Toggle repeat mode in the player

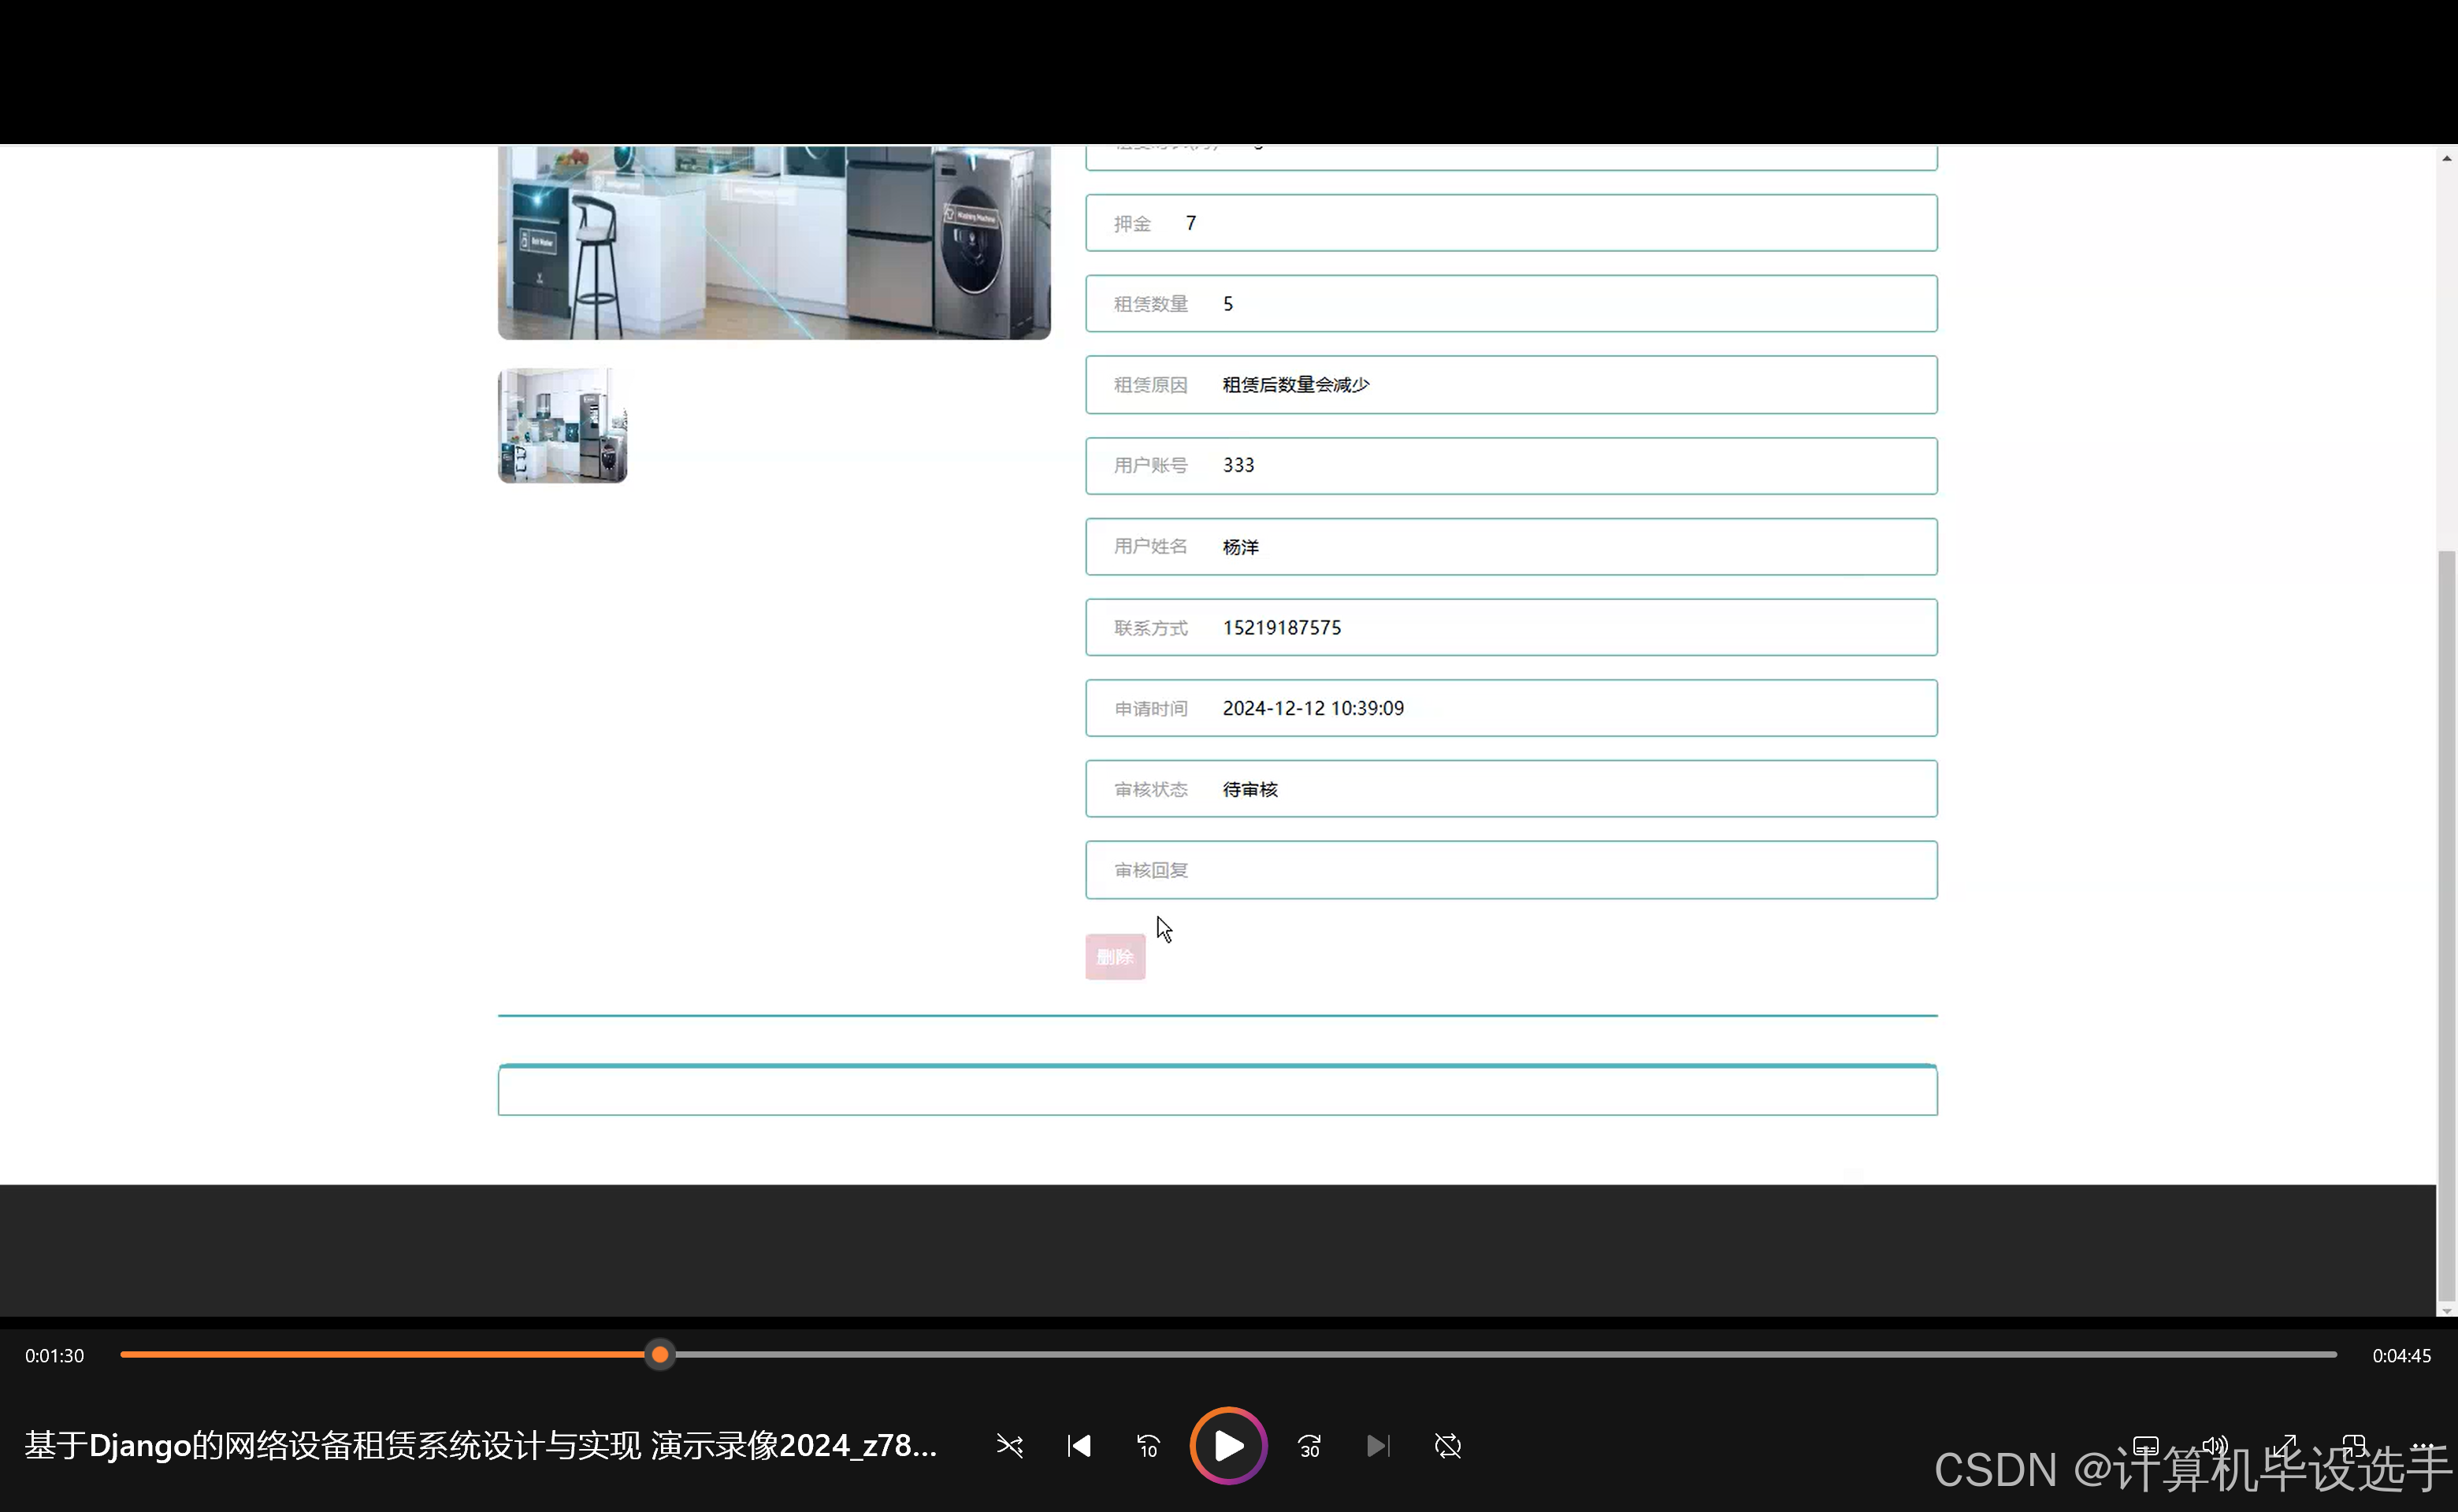(1447, 1446)
